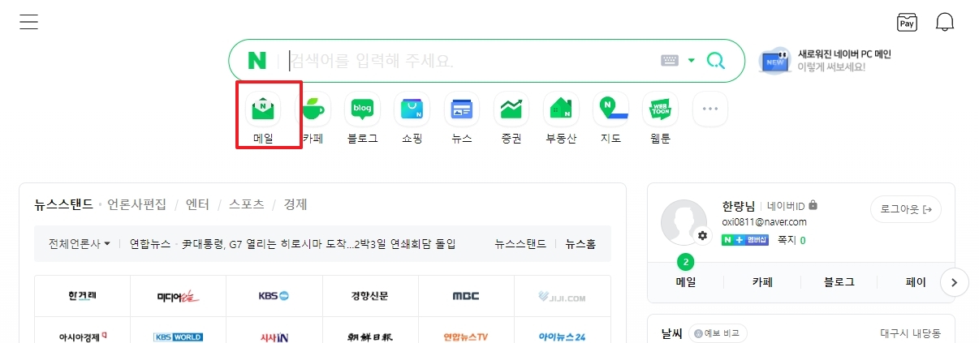Screen dimensions: 979x343
Task: Open the KBS press logo
Action: (274, 295)
